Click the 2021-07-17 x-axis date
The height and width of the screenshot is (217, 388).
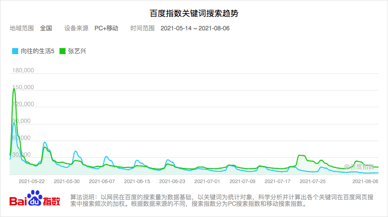(x=277, y=181)
